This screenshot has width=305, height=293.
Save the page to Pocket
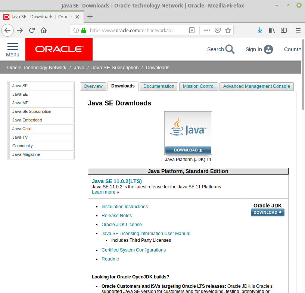coord(218,30)
